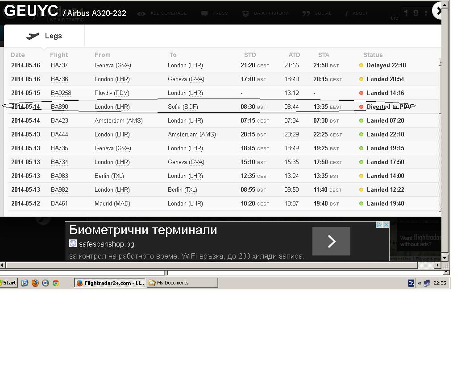The width and height of the screenshot is (457, 387).
Task: Open the dimmed ABOUT menu item
Action: 360,13
